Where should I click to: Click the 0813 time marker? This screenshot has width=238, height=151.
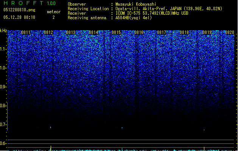coord(71,32)
